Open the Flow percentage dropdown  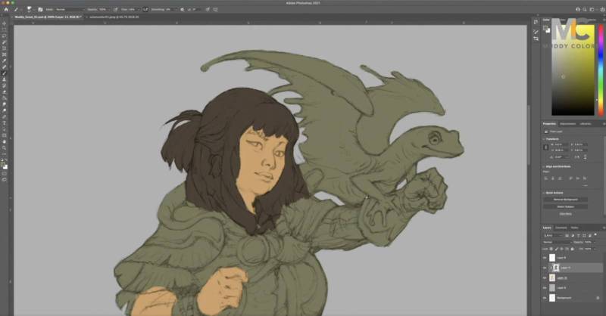(x=139, y=9)
